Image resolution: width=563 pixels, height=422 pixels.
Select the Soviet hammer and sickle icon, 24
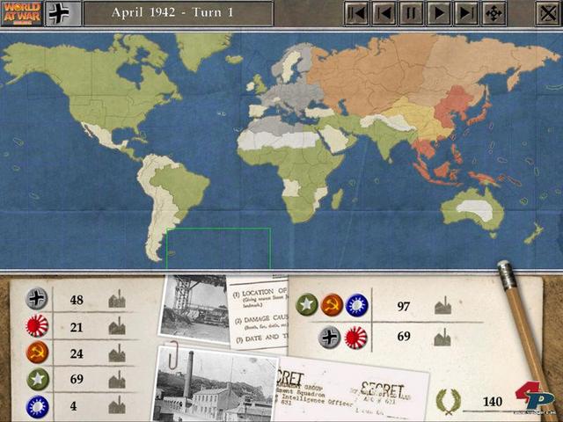click(x=36, y=353)
